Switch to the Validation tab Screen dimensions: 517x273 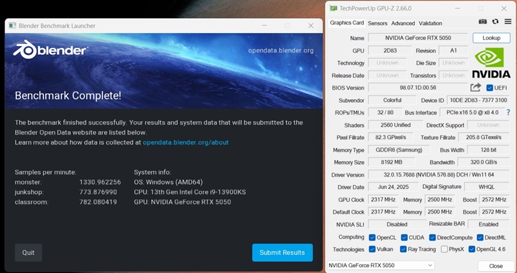pyautogui.click(x=430, y=23)
